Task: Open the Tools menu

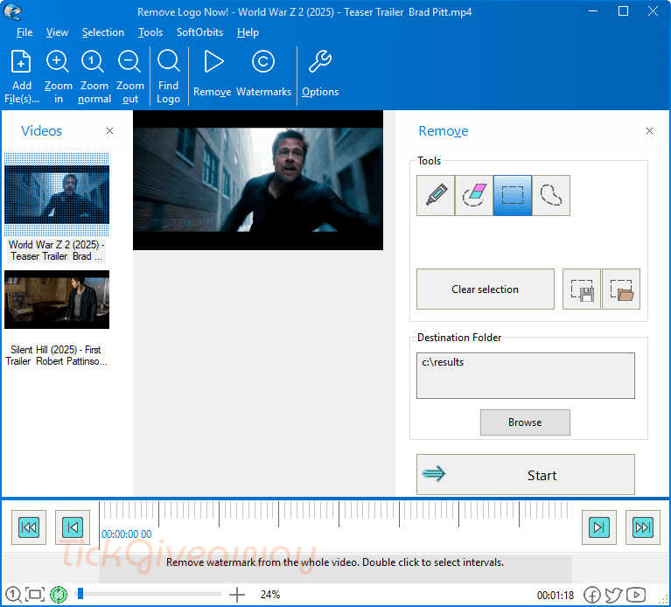Action: click(150, 32)
